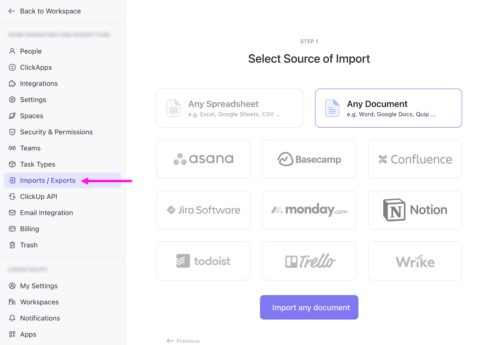Image resolution: width=492 pixels, height=345 pixels.
Task: Click the Settings gear icon
Action: 12,100
